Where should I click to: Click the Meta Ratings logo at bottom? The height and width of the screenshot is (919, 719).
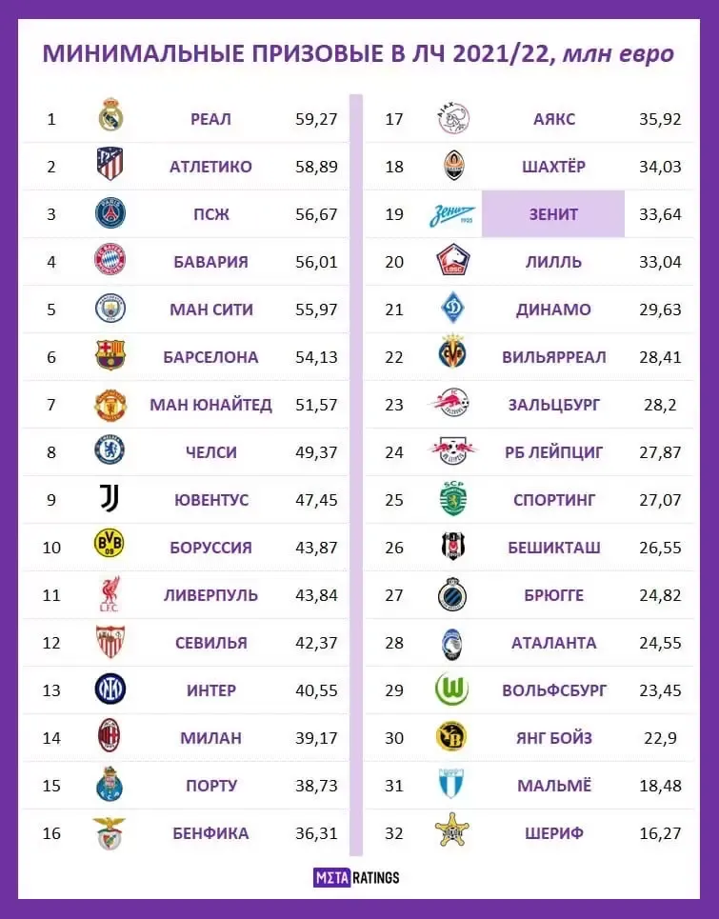pos(356,877)
